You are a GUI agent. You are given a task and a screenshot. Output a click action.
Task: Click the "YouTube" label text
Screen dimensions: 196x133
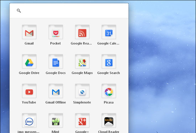click(29, 102)
